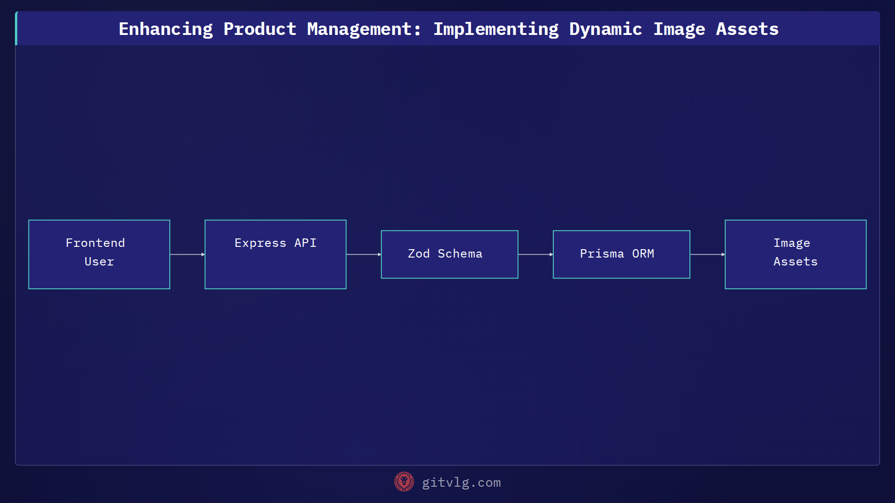The image size is (895, 503).
Task: Click the Prisma ORM node
Action: [x=621, y=254]
